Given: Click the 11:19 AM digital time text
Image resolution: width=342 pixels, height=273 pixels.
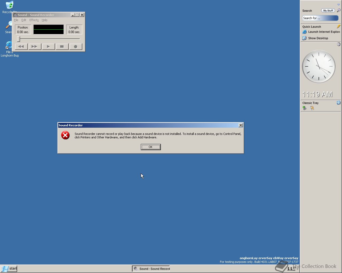Looking at the screenshot, I should point(317,94).
